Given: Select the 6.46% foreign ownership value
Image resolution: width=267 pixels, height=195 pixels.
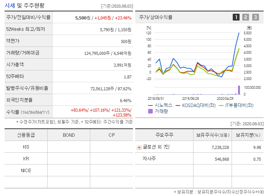Looking at the screenshot, I should tap(126, 101).
